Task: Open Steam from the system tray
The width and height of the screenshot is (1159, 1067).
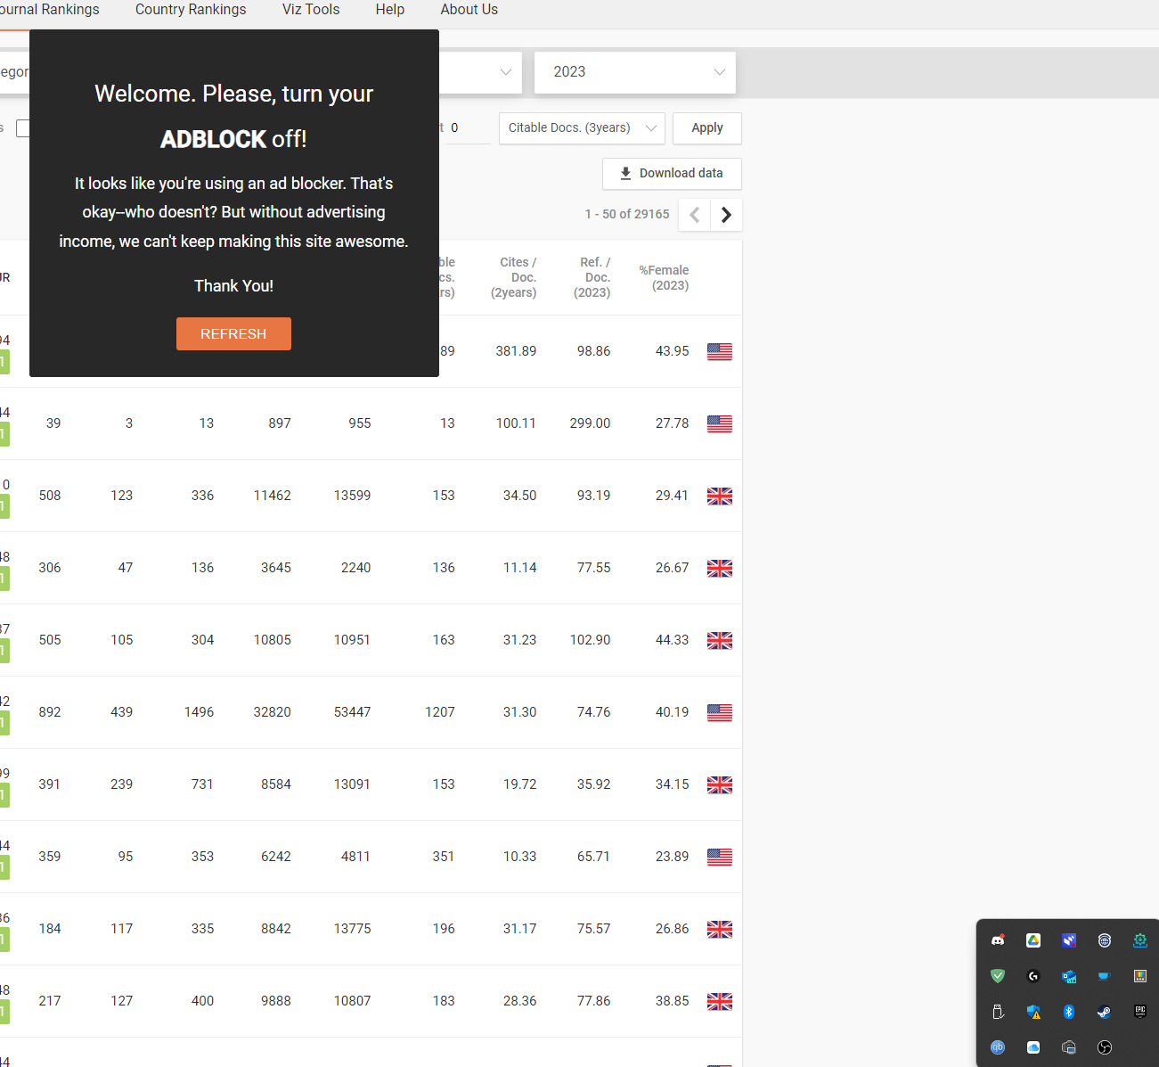Action: (1105, 1012)
